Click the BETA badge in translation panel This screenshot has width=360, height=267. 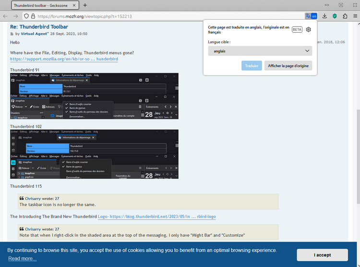(x=297, y=29)
